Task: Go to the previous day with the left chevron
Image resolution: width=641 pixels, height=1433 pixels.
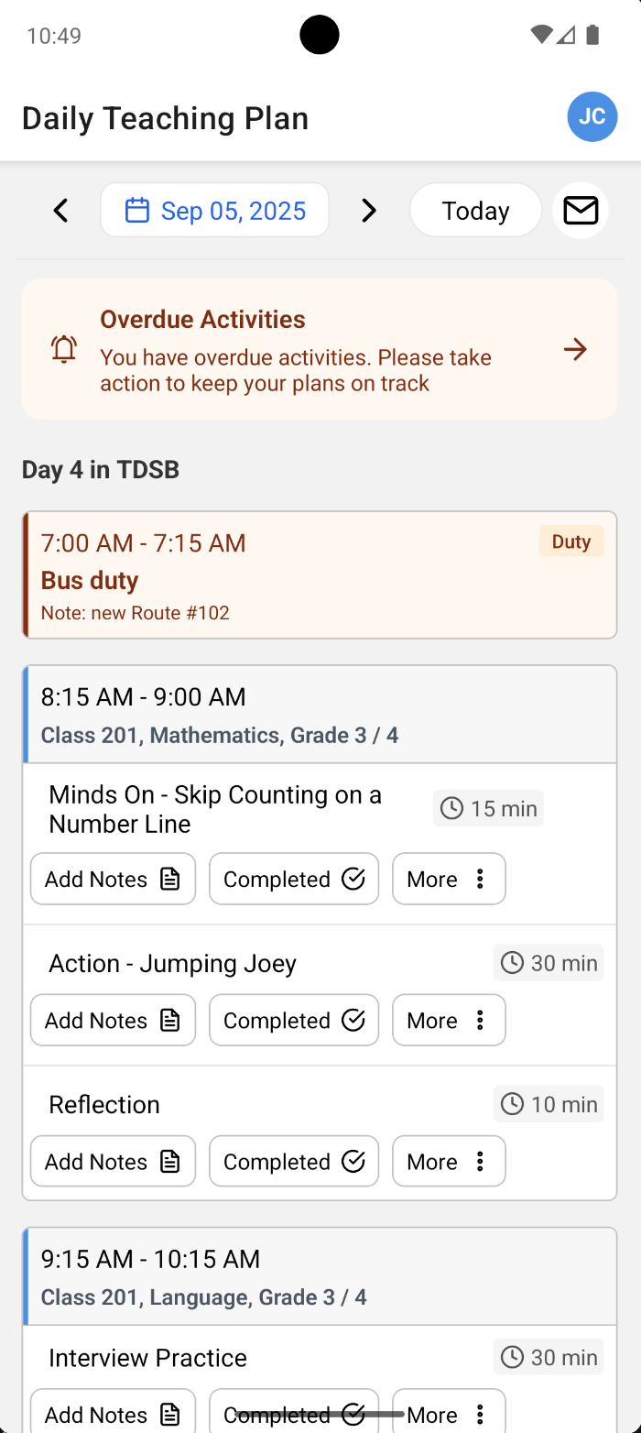Action: 60,210
